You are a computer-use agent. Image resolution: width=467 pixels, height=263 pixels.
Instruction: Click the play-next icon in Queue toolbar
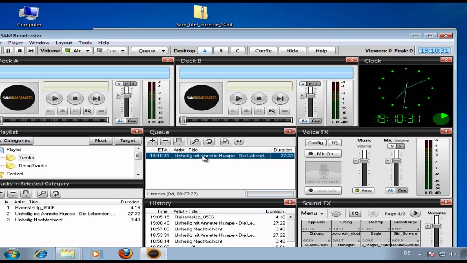pos(238,141)
